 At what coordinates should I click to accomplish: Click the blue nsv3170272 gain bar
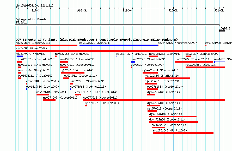tap(19, 56)
